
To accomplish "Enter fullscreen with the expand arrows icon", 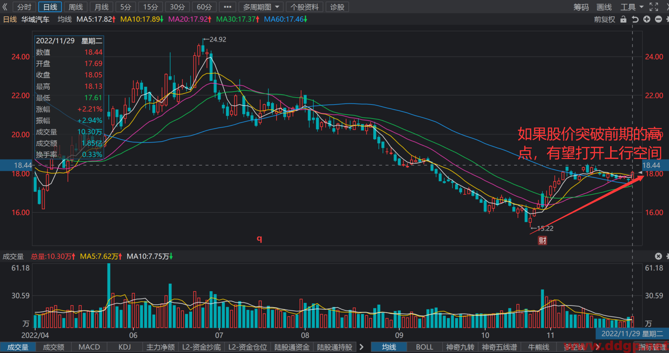I will pyautogui.click(x=654, y=7).
